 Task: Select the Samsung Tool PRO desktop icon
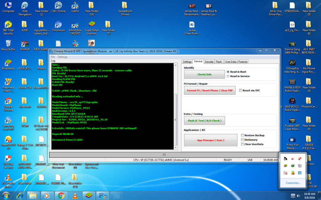[x=8, y=123]
